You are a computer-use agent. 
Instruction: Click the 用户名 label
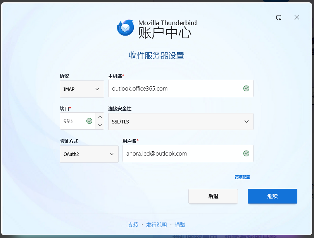coord(129,141)
